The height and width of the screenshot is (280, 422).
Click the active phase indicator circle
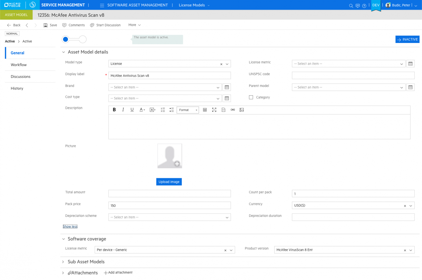tap(65, 39)
